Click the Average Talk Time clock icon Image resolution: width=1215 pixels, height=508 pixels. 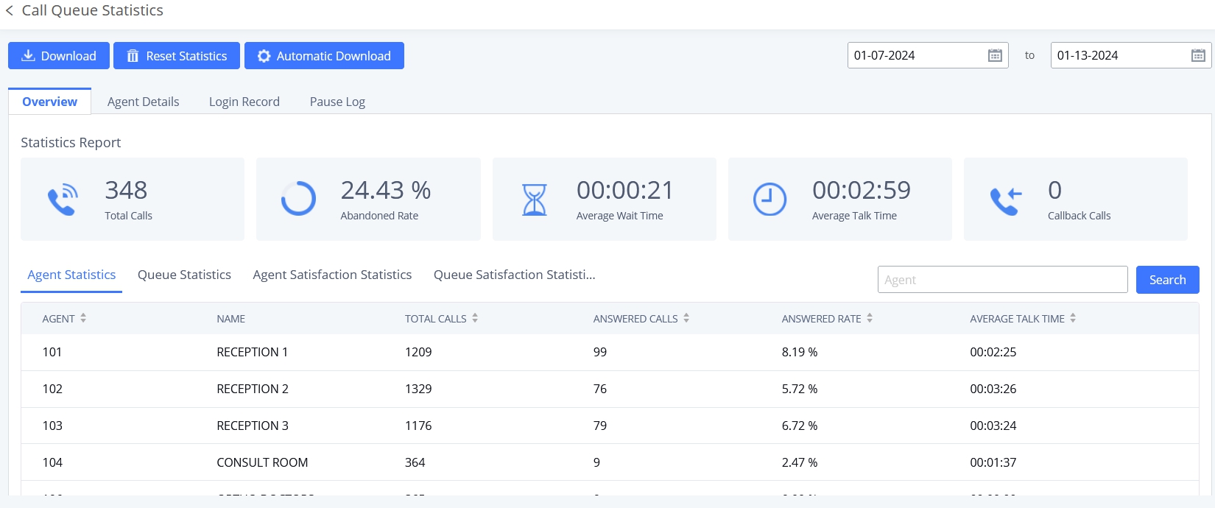point(769,200)
